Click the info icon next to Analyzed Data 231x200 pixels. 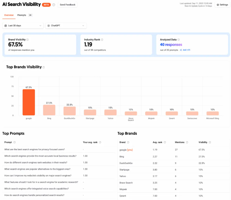[x=178, y=39]
